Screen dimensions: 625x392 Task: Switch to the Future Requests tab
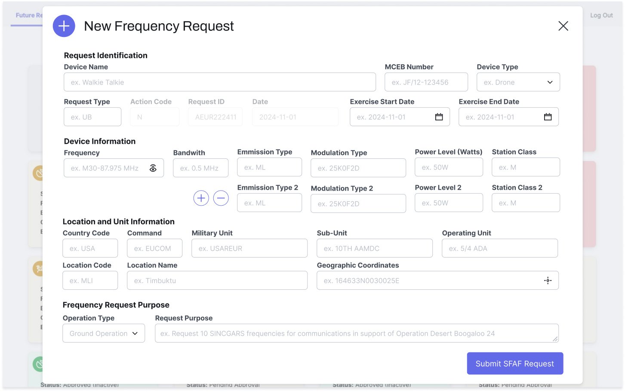[28, 15]
